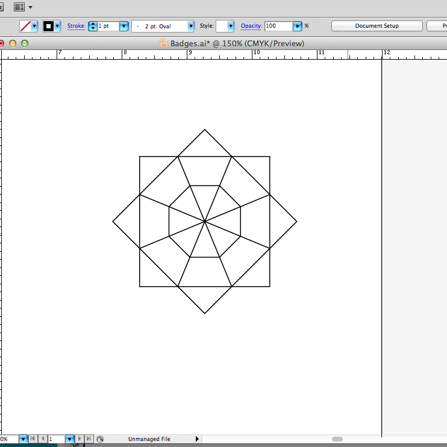
Task: Click the Version Cue status icon
Action: tap(100, 439)
